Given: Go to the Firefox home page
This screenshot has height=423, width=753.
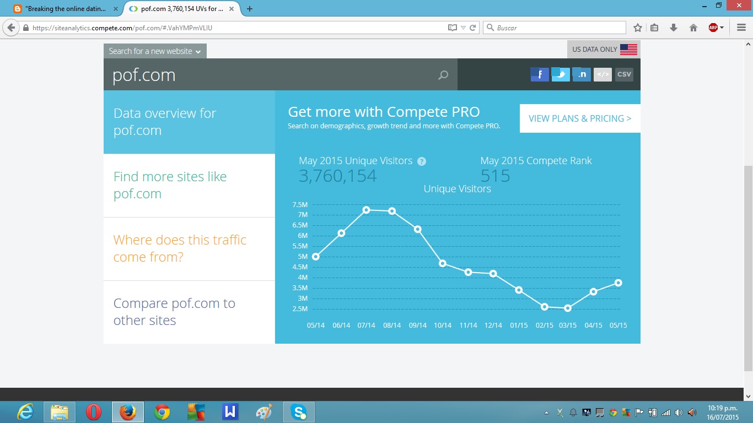Looking at the screenshot, I should (x=693, y=28).
